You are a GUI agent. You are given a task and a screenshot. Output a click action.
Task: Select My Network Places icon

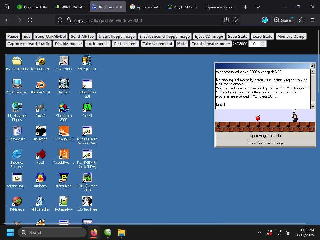click(x=17, y=112)
